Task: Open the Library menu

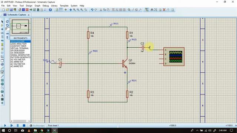Action: pos(54,6)
